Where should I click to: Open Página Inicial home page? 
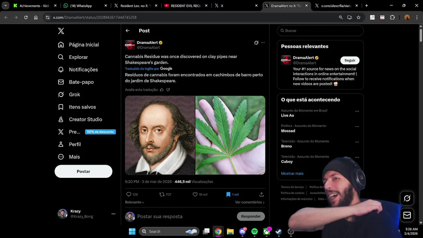coord(78,45)
